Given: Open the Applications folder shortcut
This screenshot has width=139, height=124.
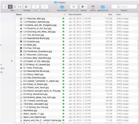Looking at the screenshot, I should pos(103,7).
